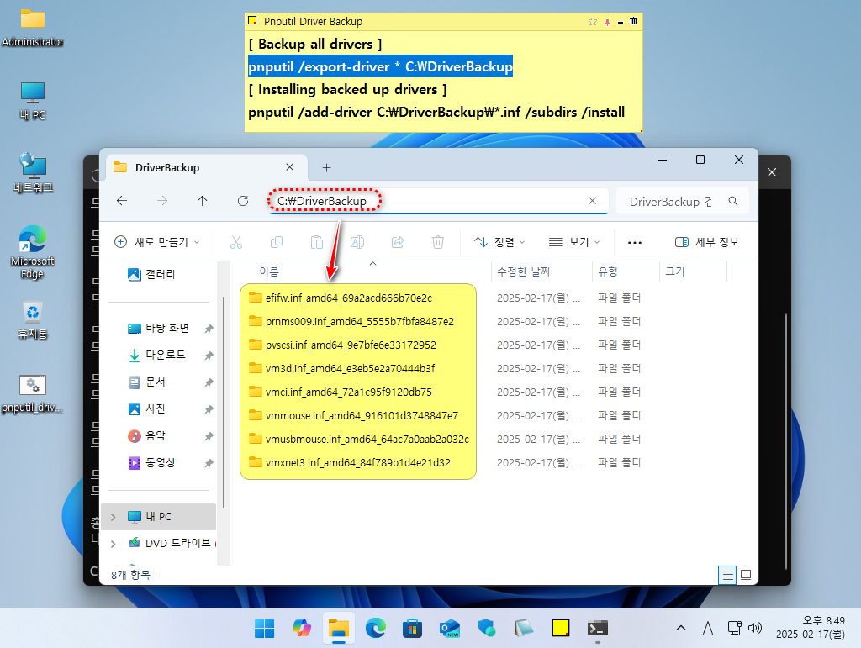
Task: Open the 내 PC desktop icon
Action: [33, 101]
